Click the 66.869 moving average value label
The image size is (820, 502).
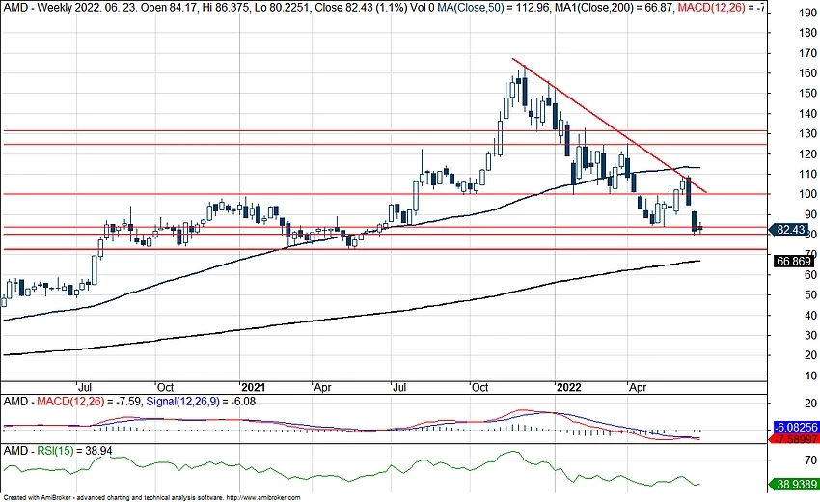(793, 261)
